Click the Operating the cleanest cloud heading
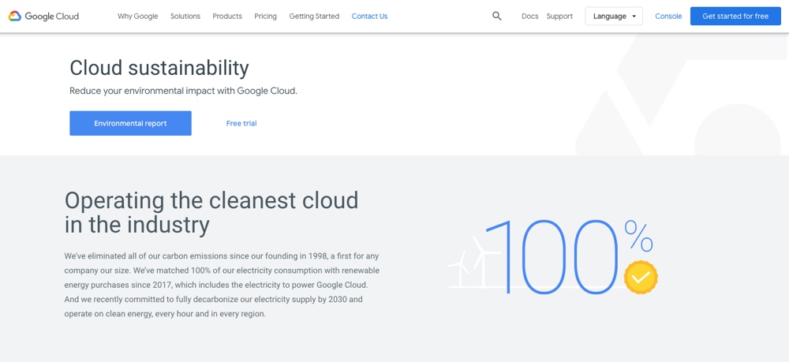This screenshot has height=362, width=789. 211,212
